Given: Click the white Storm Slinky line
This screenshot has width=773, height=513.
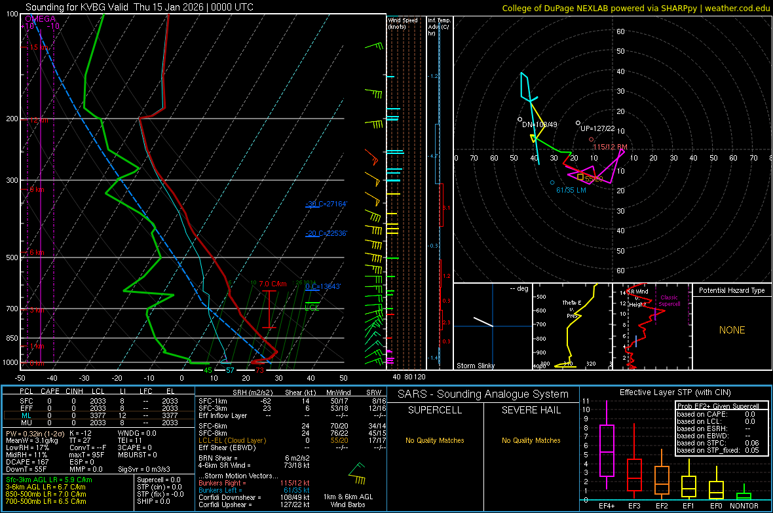Looking at the screenshot, I should (483, 322).
